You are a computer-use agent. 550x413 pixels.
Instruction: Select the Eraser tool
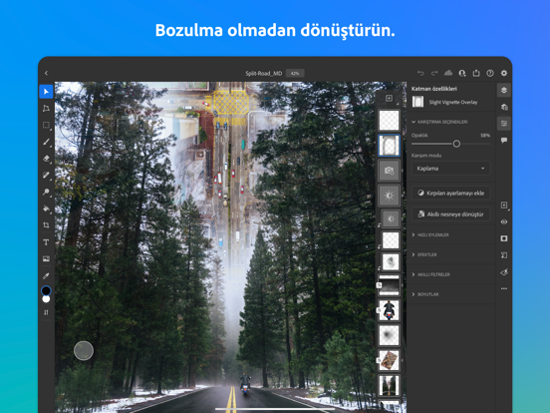(46, 159)
